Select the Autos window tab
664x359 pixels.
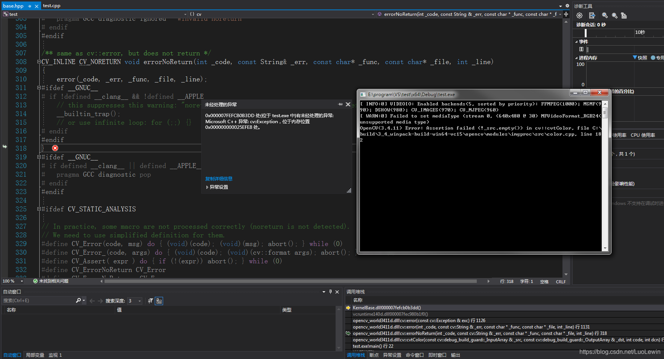click(12, 355)
